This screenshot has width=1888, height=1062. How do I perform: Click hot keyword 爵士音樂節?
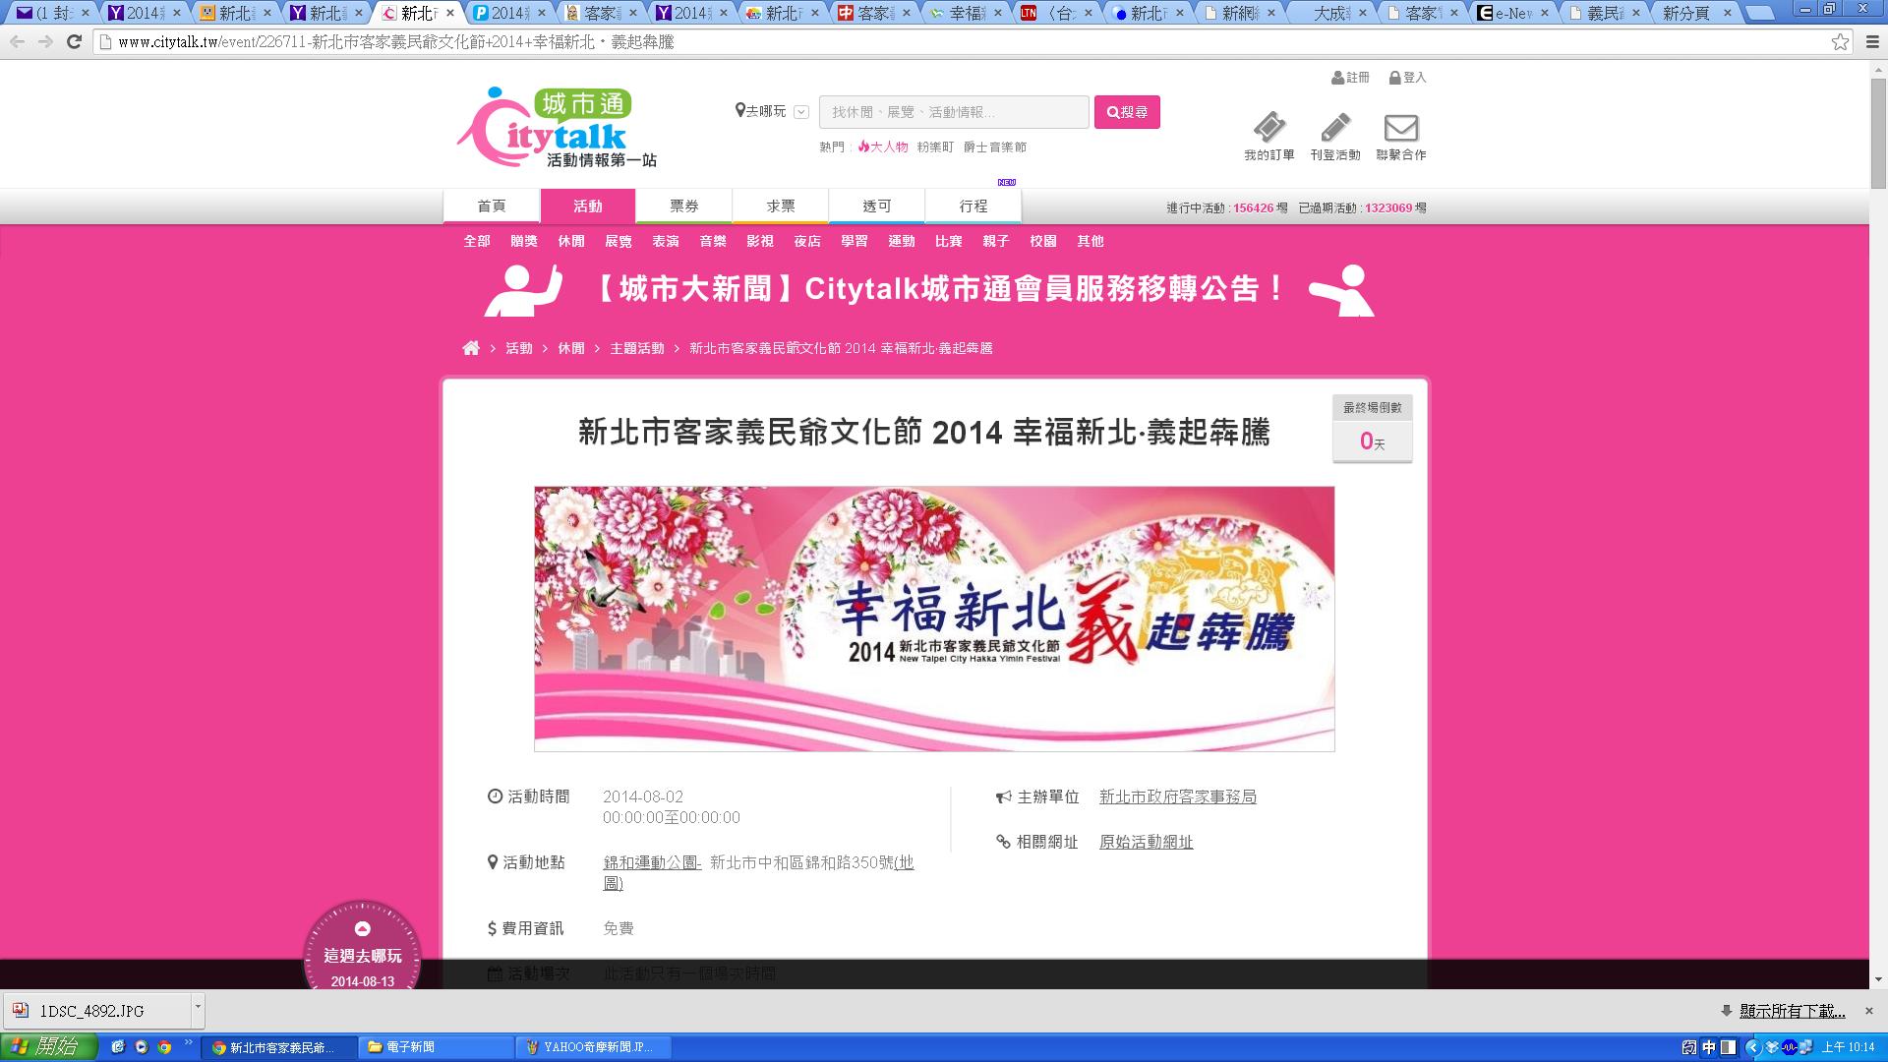point(994,147)
